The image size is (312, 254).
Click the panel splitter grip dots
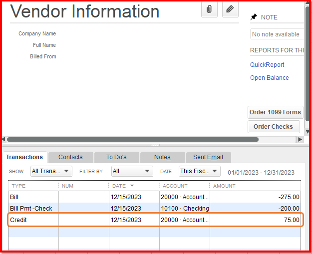(155, 145)
